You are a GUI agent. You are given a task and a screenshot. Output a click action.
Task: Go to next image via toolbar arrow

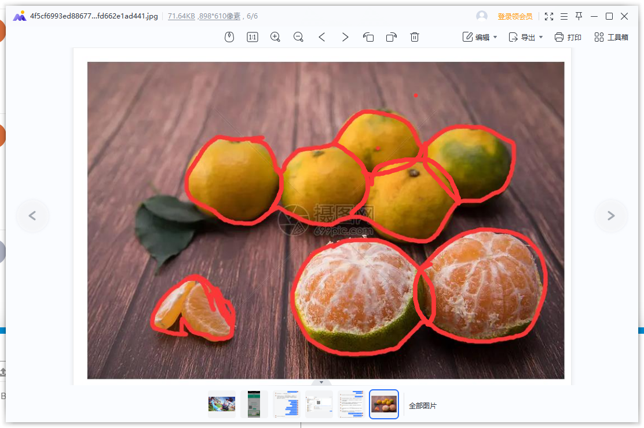pyautogui.click(x=345, y=37)
